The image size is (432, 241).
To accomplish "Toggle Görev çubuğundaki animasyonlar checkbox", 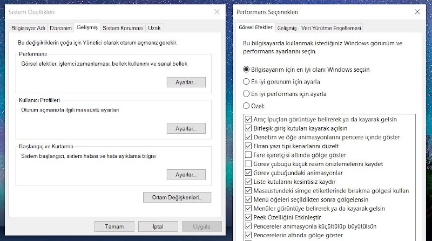I will click(248, 173).
